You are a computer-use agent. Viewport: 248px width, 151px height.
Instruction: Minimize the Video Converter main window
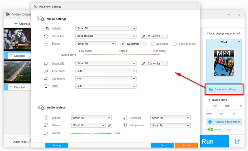[229, 15]
